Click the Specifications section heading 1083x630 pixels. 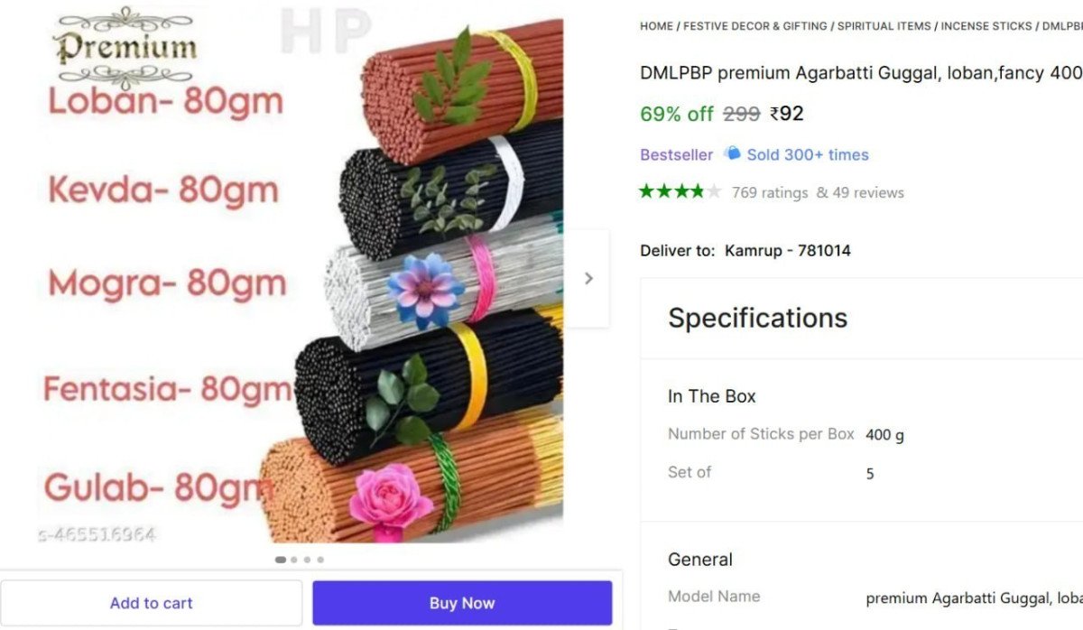tap(757, 318)
